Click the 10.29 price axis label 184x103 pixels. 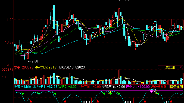pos(9,42)
